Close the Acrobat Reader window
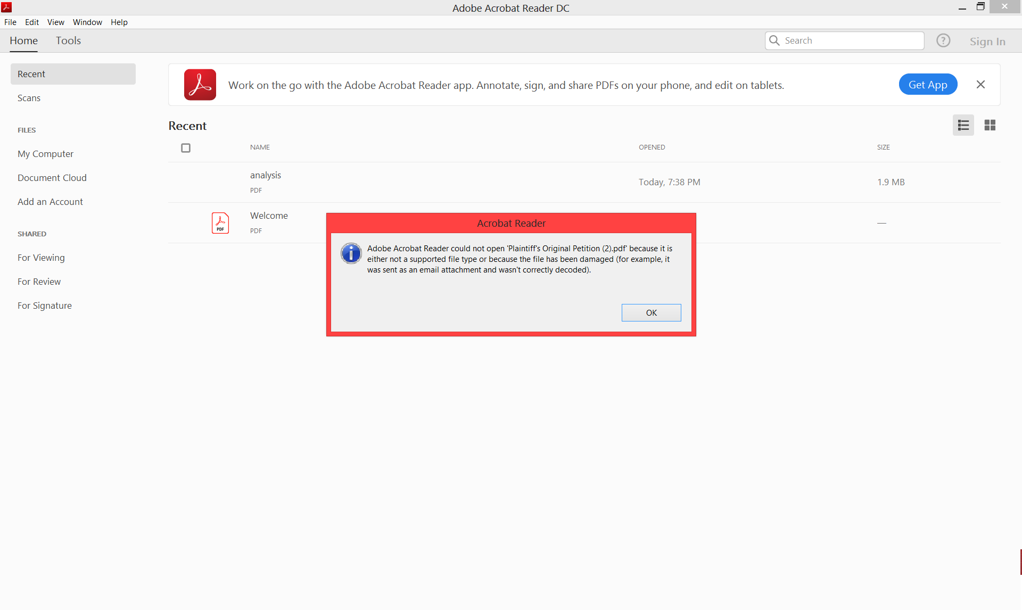The image size is (1022, 610). [x=1004, y=7]
